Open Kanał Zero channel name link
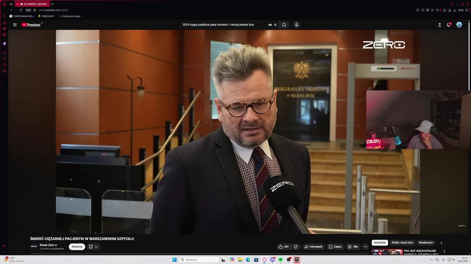This screenshot has height=264, width=471. tap(47, 245)
